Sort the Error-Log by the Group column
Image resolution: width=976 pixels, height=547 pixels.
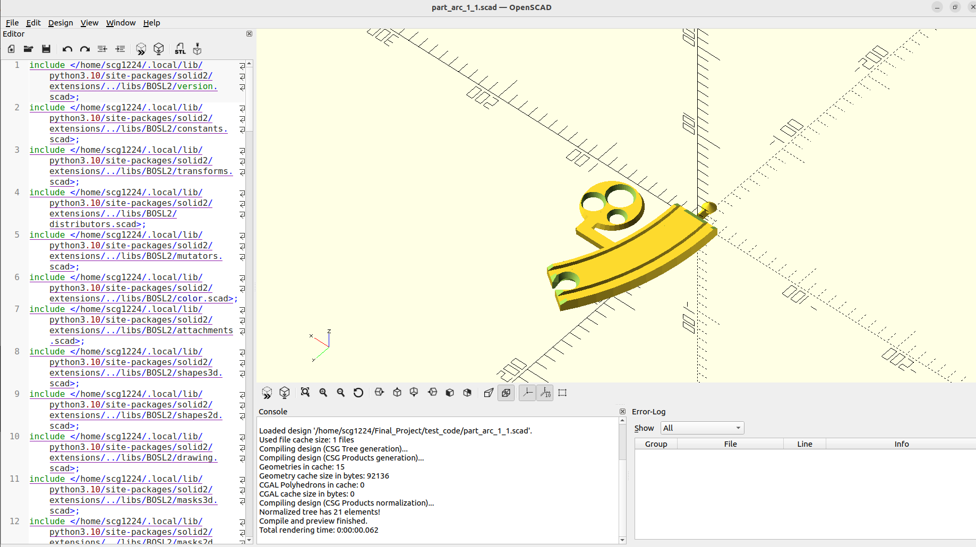pyautogui.click(x=656, y=444)
